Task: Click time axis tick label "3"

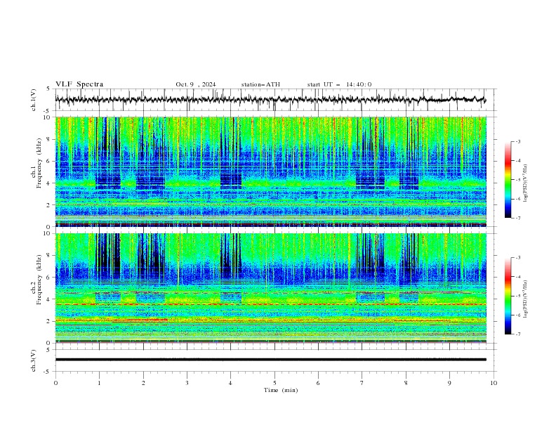Action: click(x=187, y=383)
